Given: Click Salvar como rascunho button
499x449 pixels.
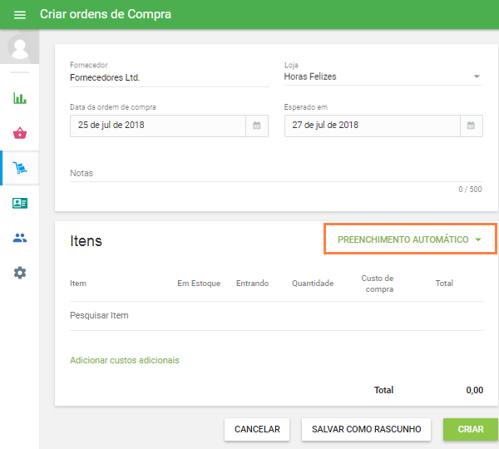Looking at the screenshot, I should tap(366, 429).
